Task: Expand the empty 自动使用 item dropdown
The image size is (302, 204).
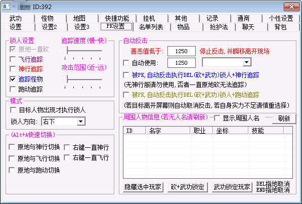Action: point(227,62)
